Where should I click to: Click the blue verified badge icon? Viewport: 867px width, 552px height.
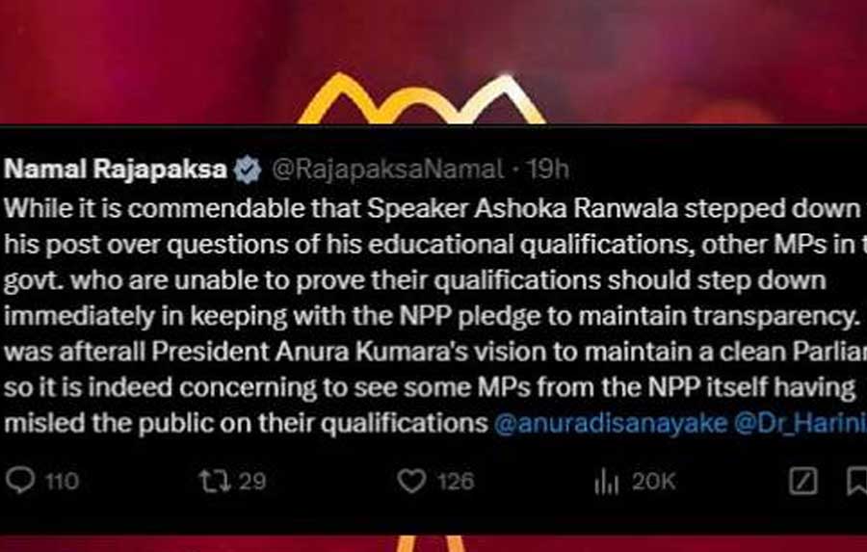click(248, 170)
